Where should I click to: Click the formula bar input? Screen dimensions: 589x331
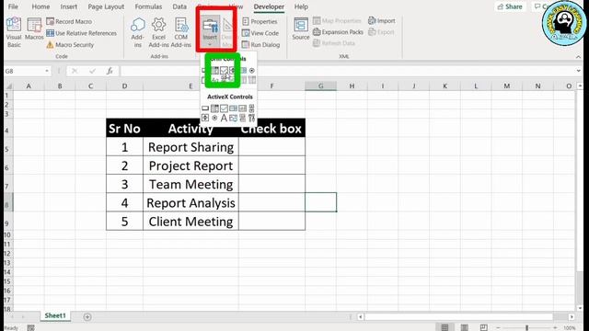(x=347, y=71)
